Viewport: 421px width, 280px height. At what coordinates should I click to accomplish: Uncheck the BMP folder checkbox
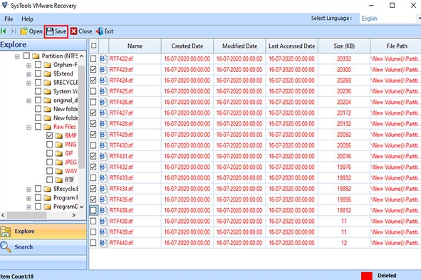pyautogui.click(x=49, y=135)
